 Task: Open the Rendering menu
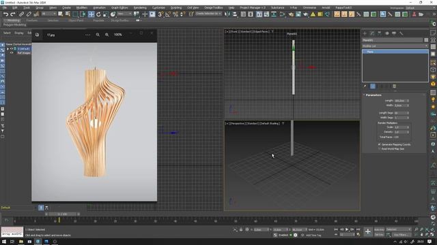[x=140, y=7]
